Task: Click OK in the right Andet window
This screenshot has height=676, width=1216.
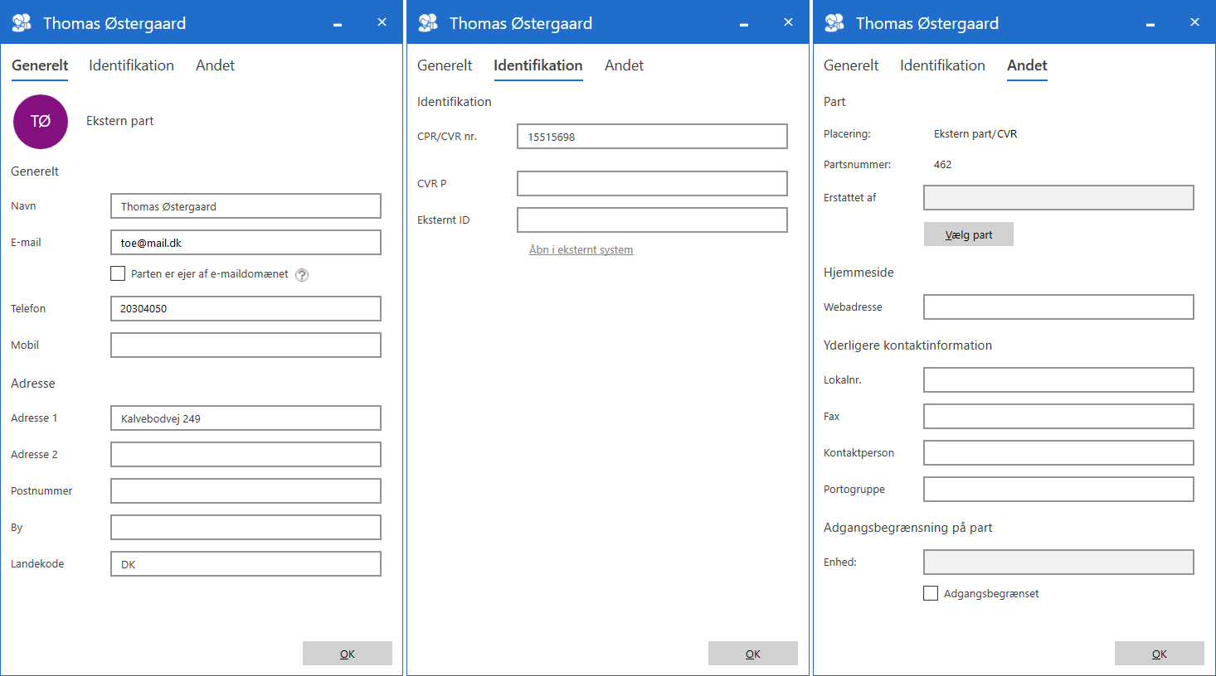Action: pos(1160,654)
